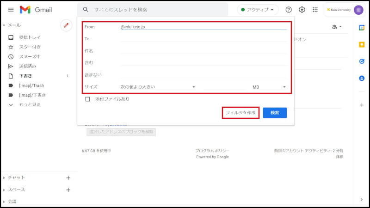Go to the 下書き drafts folder

(25, 76)
